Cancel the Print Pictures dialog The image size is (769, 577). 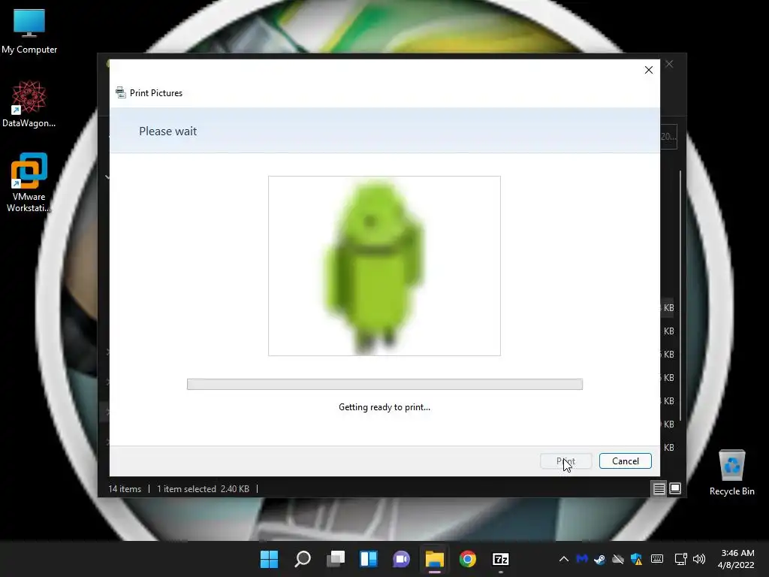tap(626, 461)
